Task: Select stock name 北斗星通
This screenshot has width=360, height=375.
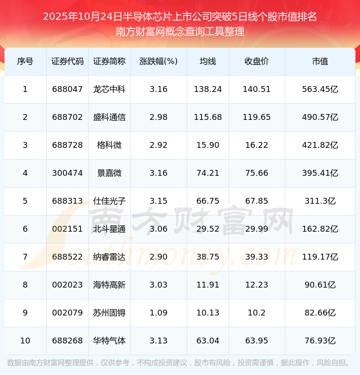Action: coord(109,229)
